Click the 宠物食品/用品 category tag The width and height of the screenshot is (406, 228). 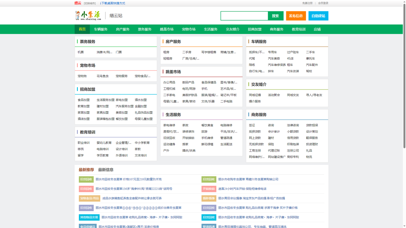[x=90, y=198]
